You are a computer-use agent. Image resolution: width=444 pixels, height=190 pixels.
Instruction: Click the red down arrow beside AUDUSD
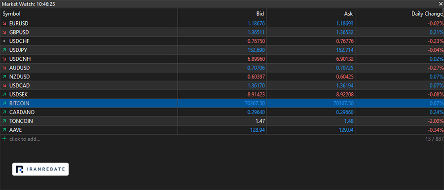point(4,68)
